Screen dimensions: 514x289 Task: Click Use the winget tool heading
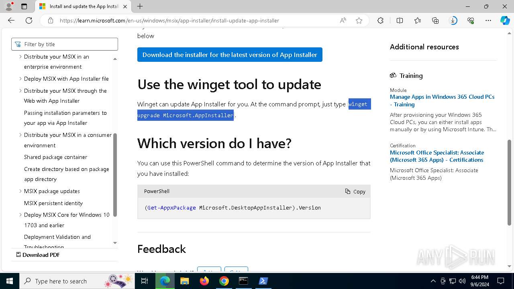coord(229,84)
